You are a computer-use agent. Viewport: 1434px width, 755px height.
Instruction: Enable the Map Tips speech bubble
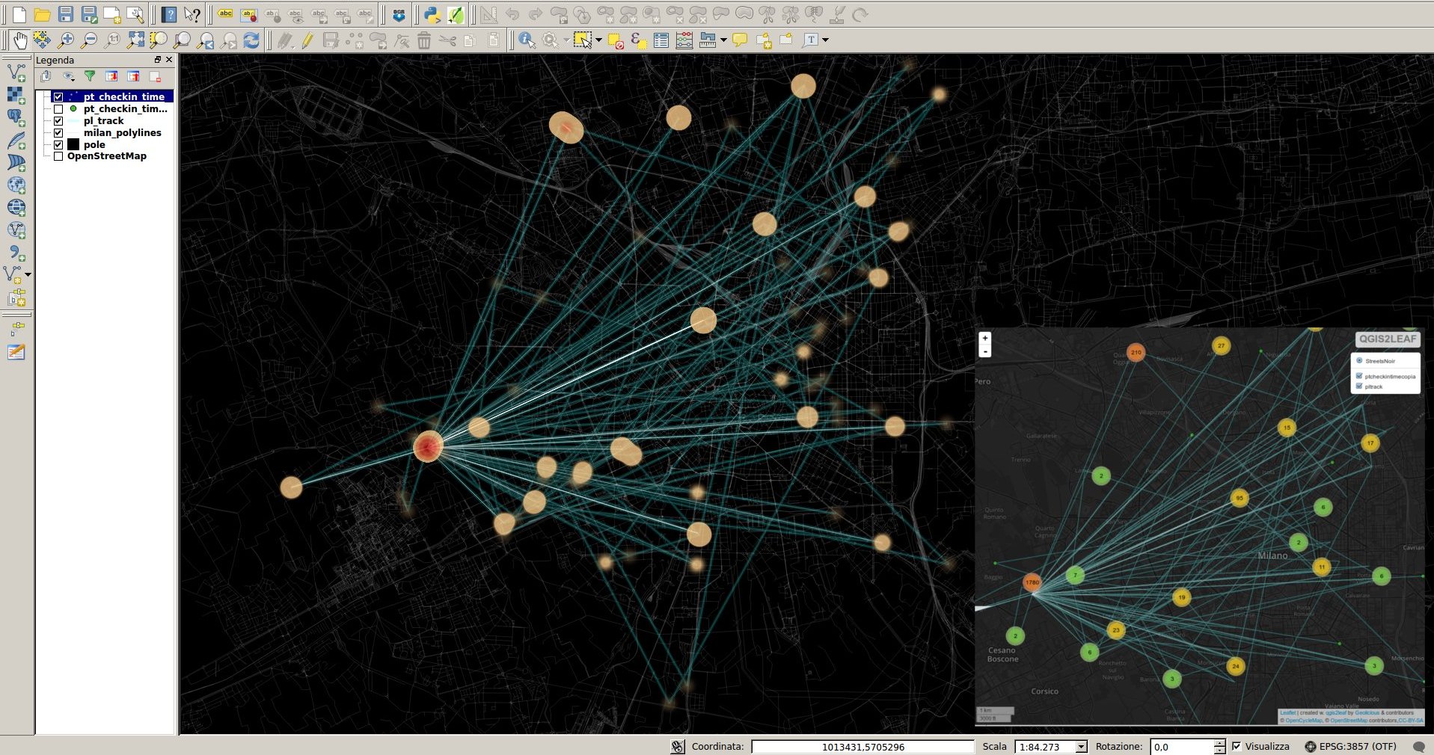pos(741,40)
